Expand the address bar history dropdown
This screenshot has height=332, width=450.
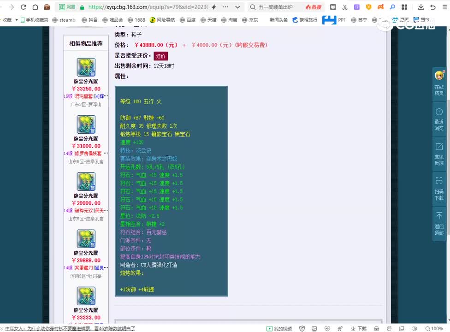click(237, 7)
